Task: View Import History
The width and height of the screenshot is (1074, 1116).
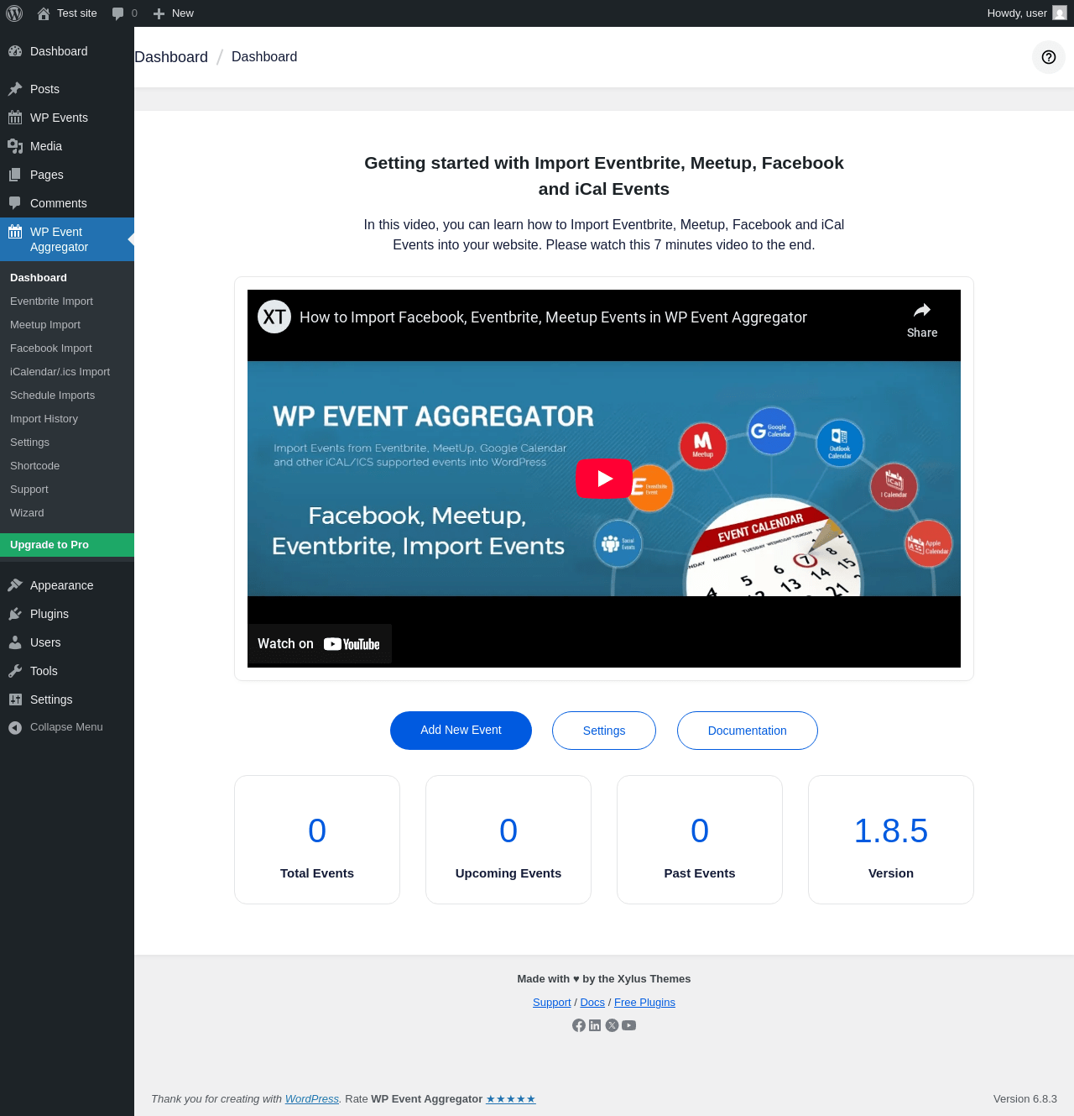Action: [x=67, y=419]
